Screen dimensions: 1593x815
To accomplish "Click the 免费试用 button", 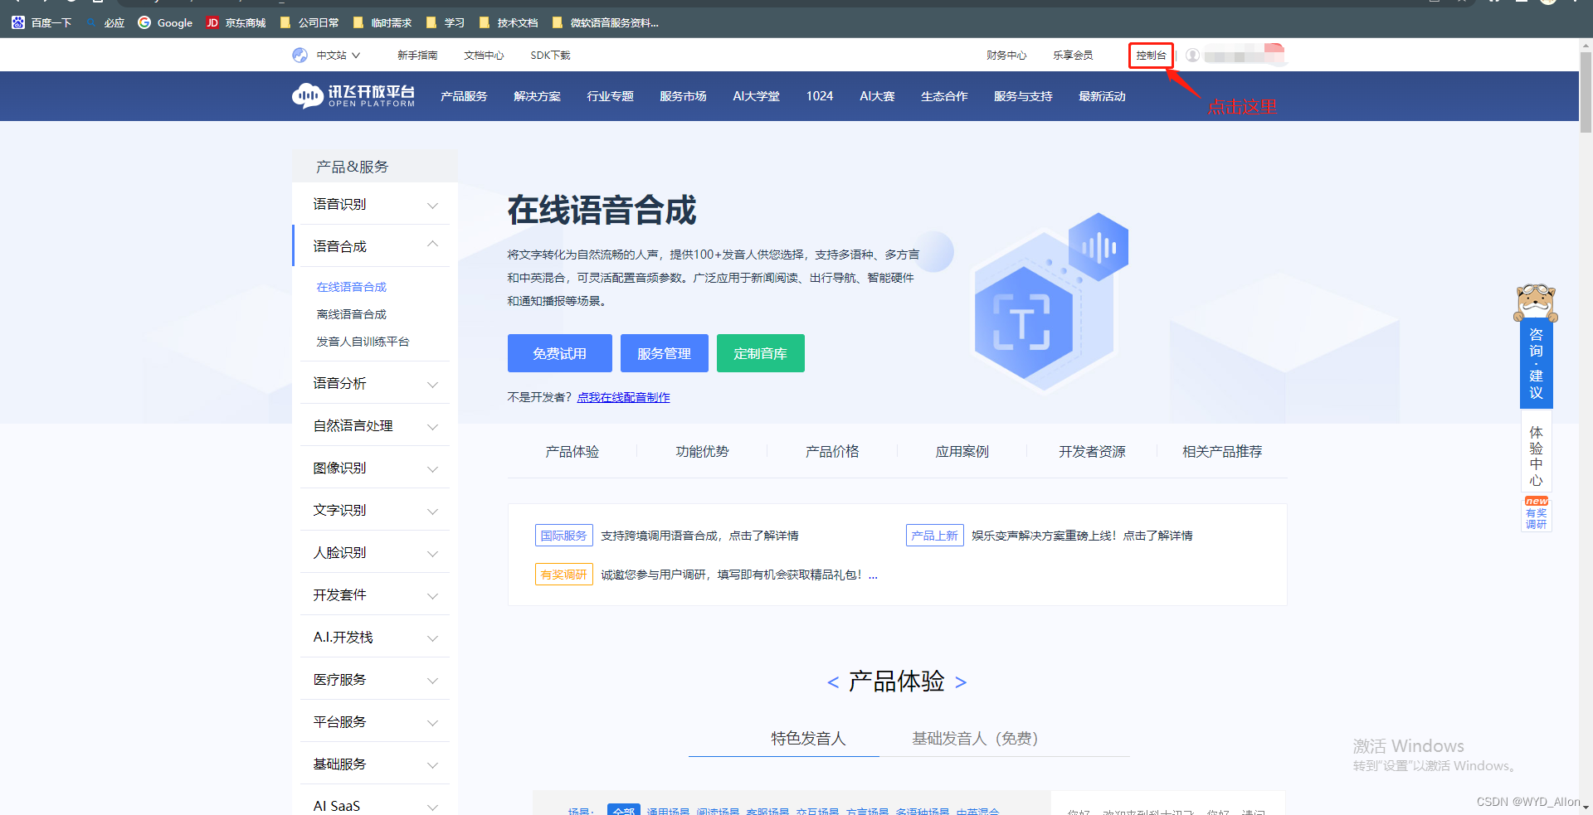I will (x=559, y=353).
